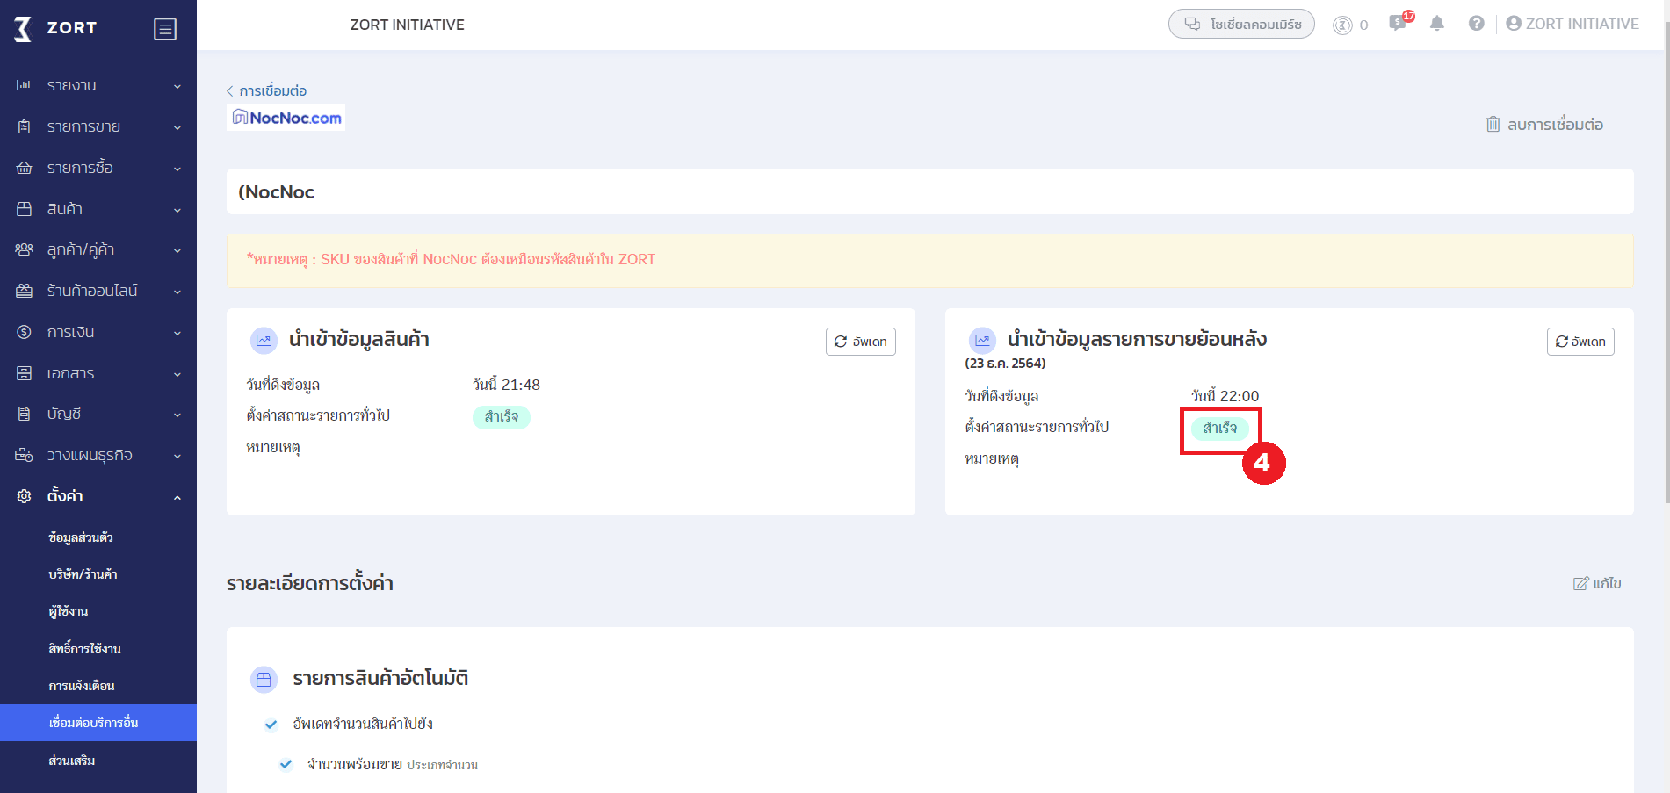Click the ZORT logo icon
Screen dimensions: 1670x793
tap(24, 29)
